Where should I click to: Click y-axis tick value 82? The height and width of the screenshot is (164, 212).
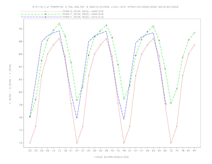coord(20,79)
